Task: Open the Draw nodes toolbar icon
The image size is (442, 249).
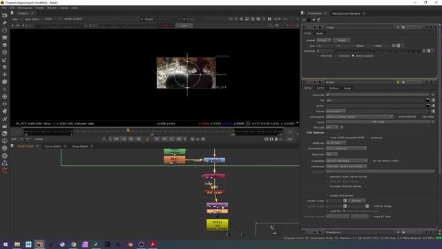Action: coord(5,23)
